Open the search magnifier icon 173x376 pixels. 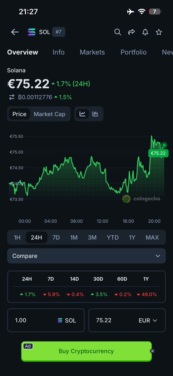click(x=117, y=32)
